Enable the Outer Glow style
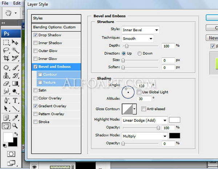Screen dimensions: 218x169 (x=36, y=51)
